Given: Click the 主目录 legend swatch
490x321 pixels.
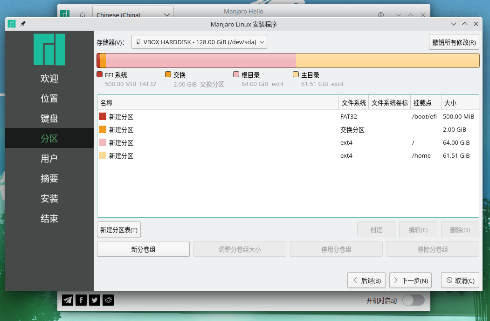Looking at the screenshot, I should point(296,74).
